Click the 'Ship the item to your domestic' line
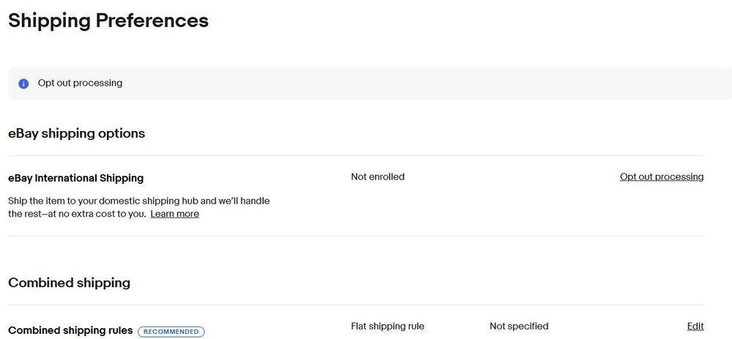 [x=139, y=200]
